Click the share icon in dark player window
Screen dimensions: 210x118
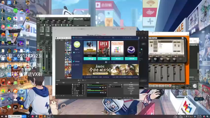point(146,38)
